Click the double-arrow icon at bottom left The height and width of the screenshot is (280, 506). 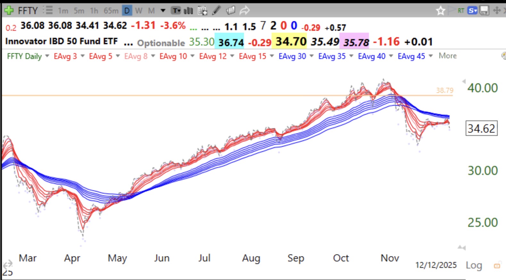coord(8,265)
